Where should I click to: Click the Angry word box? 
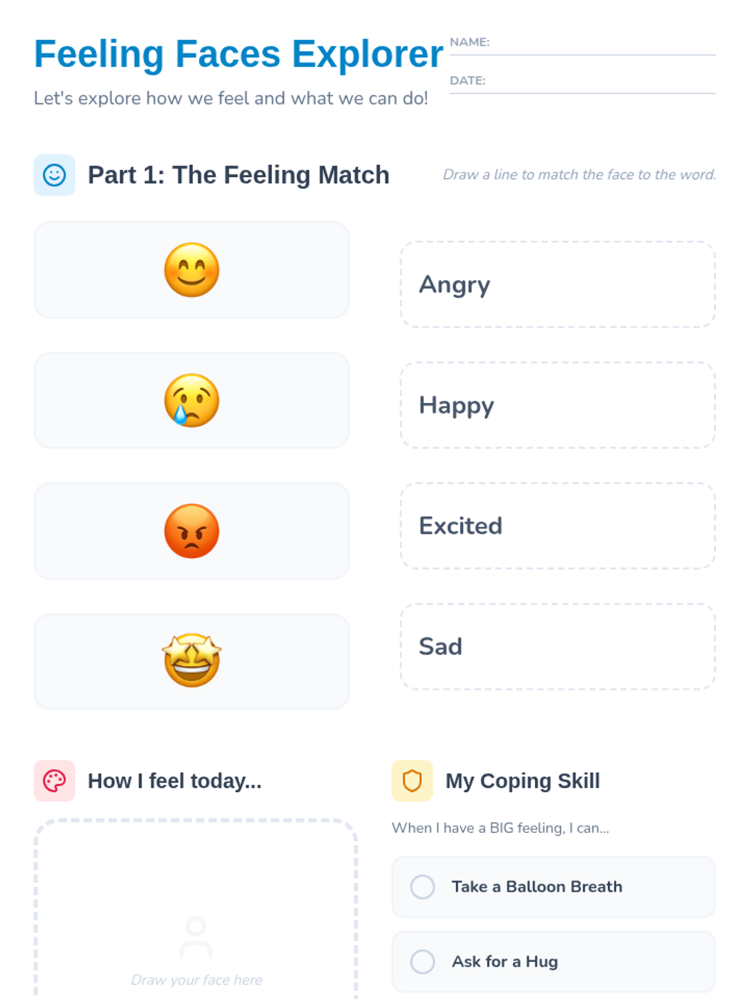557,285
